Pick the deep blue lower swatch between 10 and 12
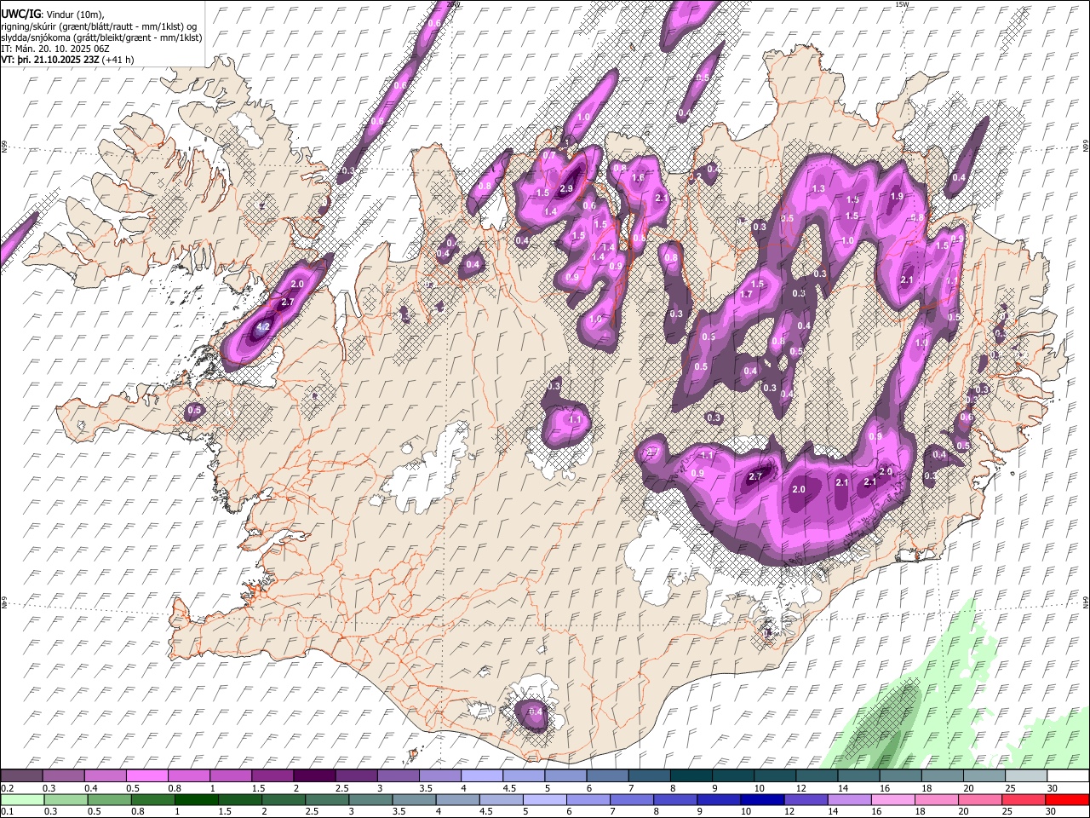Viewport: 1090px width, 818px height. coord(763,799)
